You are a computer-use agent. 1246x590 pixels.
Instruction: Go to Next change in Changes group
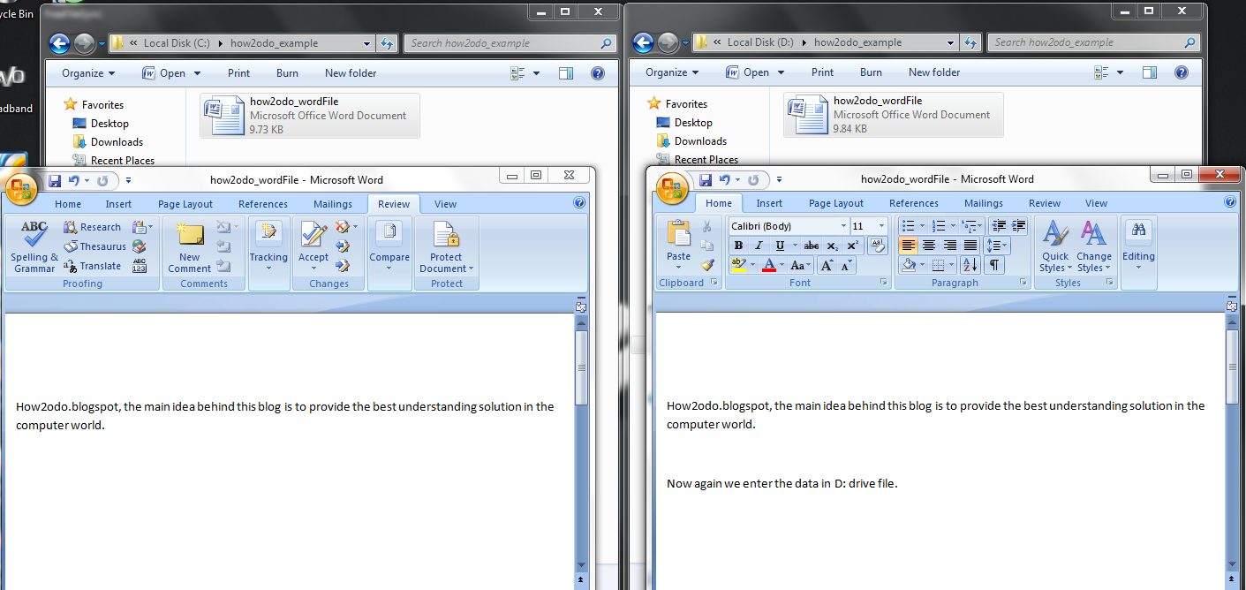click(343, 265)
